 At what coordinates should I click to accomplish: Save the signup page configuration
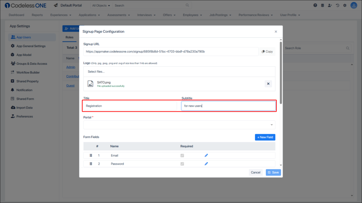(x=273, y=172)
